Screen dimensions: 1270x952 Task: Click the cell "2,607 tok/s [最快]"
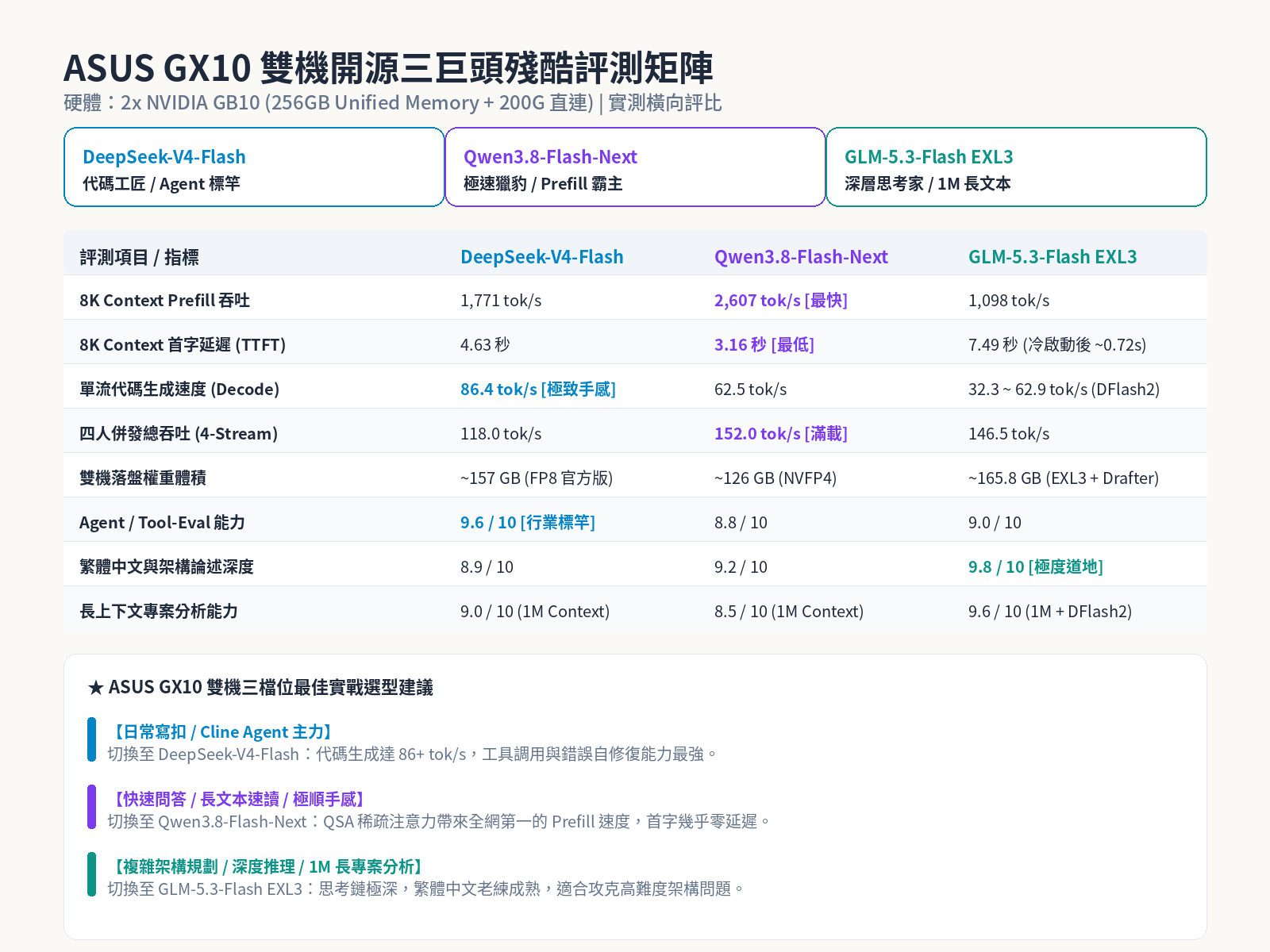coord(781,301)
